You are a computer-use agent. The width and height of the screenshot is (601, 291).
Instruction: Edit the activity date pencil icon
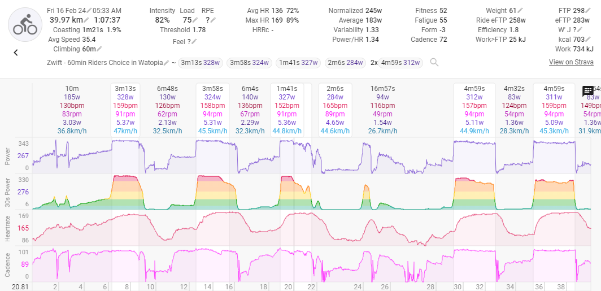point(89,11)
